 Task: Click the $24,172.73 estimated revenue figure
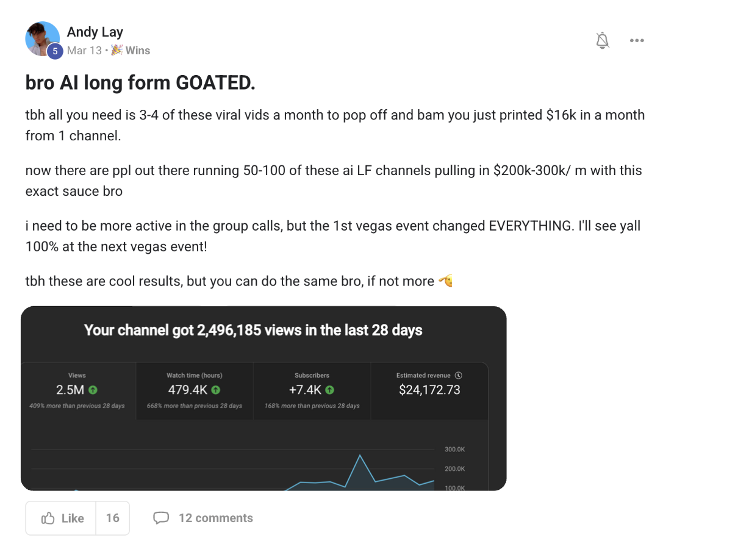point(429,390)
